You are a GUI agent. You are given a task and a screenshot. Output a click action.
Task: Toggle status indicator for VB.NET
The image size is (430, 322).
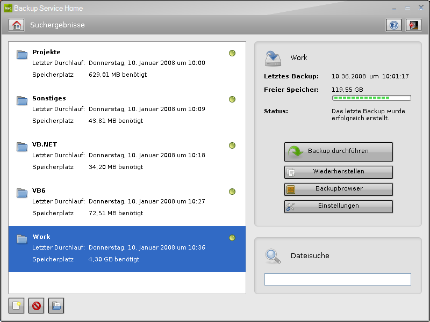click(x=232, y=145)
